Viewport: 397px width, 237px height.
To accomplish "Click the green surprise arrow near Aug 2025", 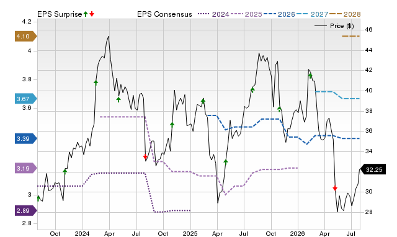I will point(252,89).
